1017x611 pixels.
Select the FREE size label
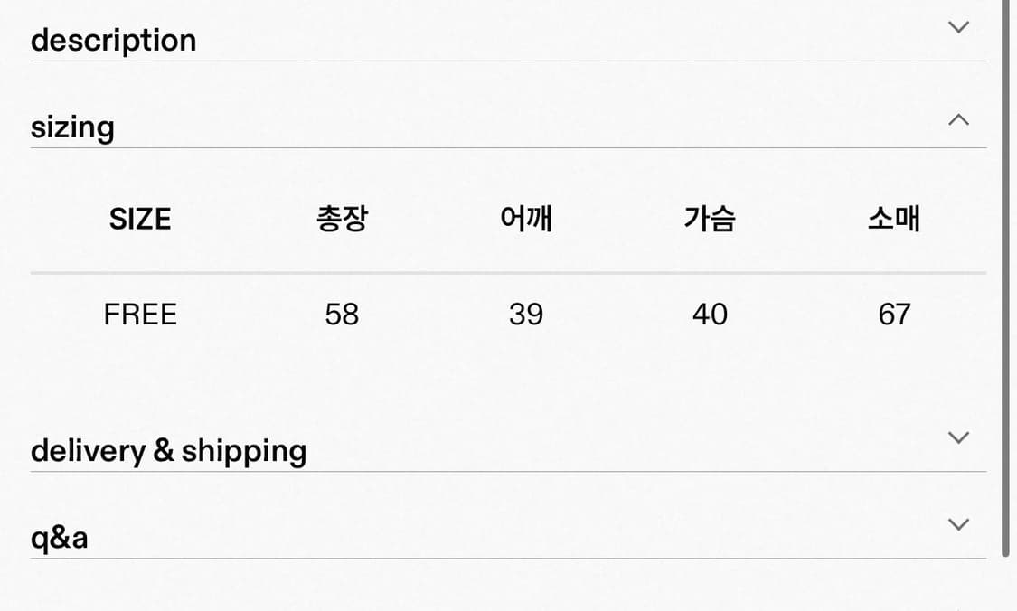pyautogui.click(x=140, y=314)
